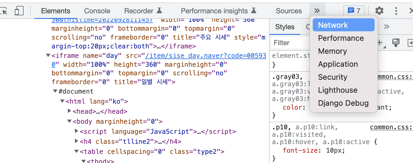This screenshot has height=163, width=413.
Task: Choose Django Debug from the overflow menu
Action: (344, 103)
